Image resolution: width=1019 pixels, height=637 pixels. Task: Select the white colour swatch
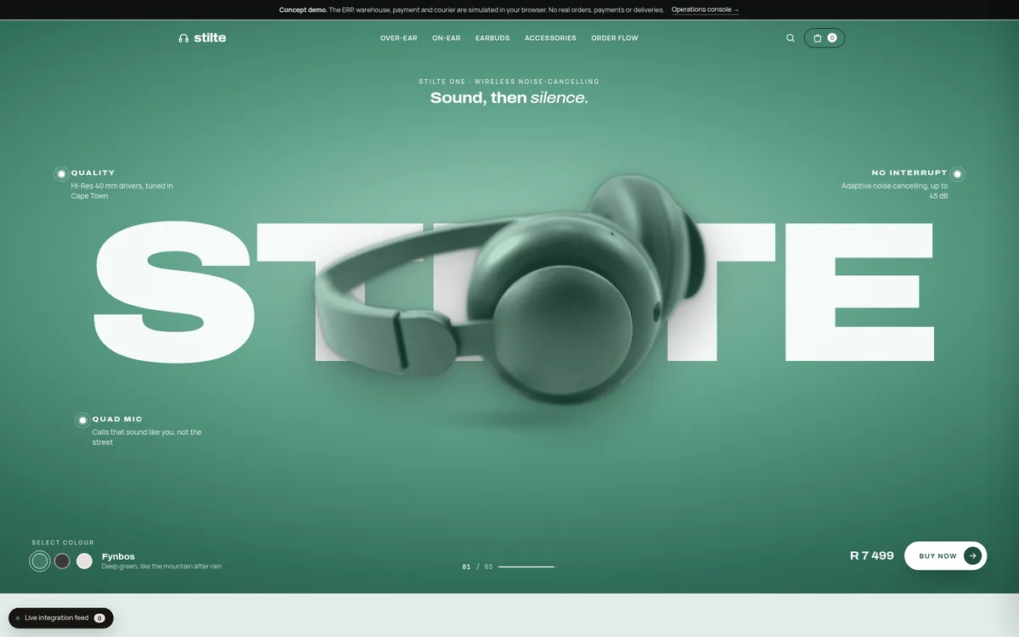[84, 561]
